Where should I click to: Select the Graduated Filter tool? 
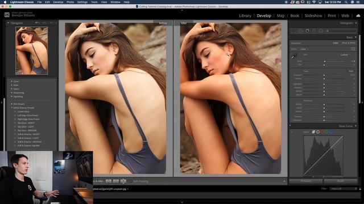[x=314, y=31]
